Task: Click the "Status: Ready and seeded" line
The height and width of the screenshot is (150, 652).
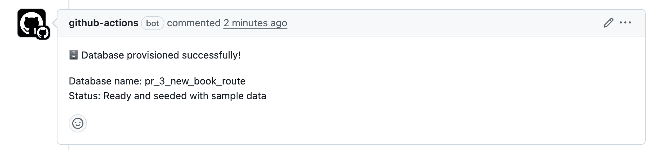Action: tap(140, 96)
